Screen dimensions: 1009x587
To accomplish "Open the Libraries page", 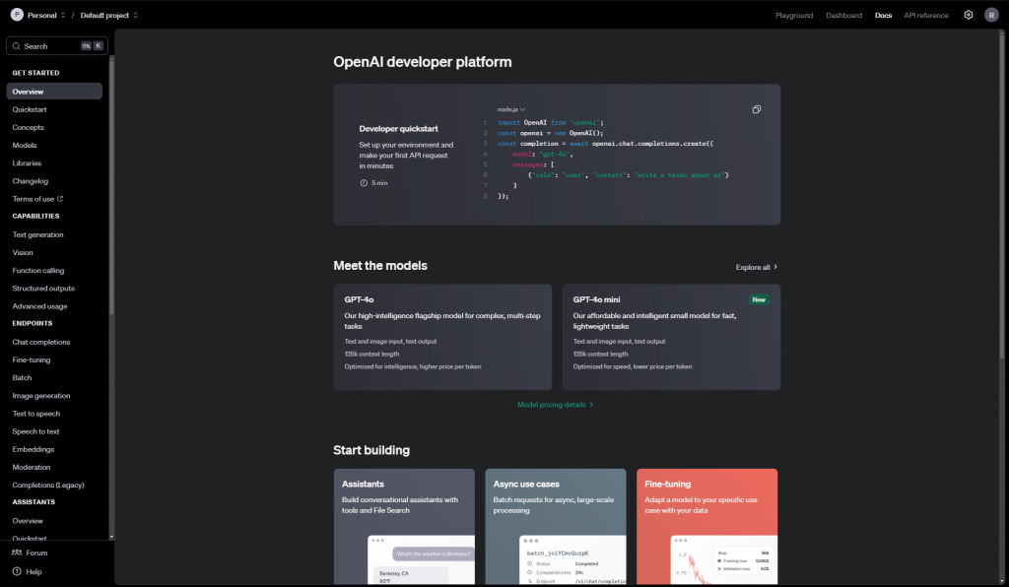I will click(27, 163).
